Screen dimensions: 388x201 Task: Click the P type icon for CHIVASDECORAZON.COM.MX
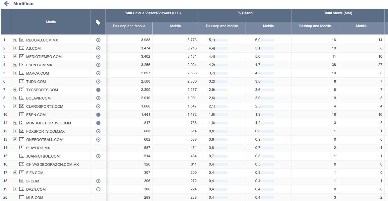[x=22, y=165]
